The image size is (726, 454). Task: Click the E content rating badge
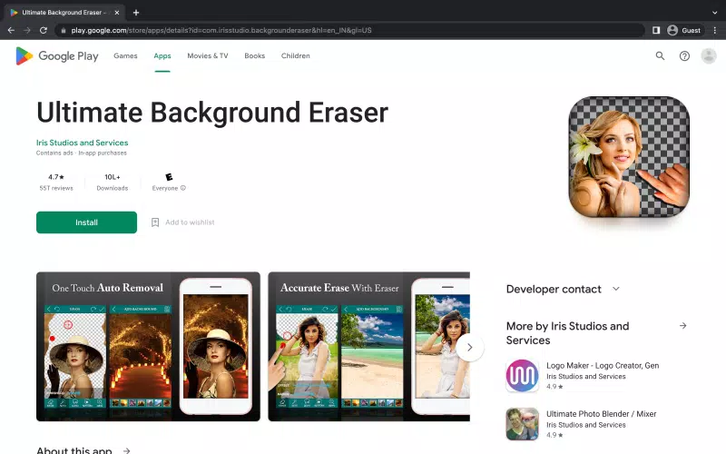coord(169,177)
